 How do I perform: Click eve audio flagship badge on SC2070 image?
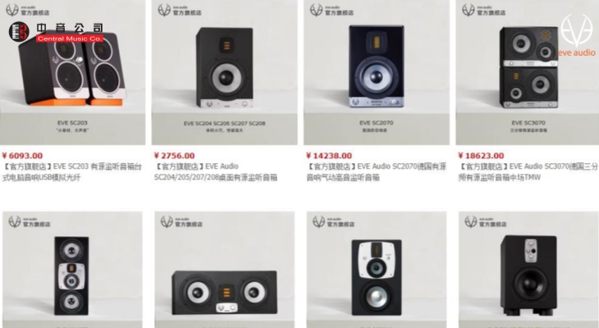(x=332, y=10)
